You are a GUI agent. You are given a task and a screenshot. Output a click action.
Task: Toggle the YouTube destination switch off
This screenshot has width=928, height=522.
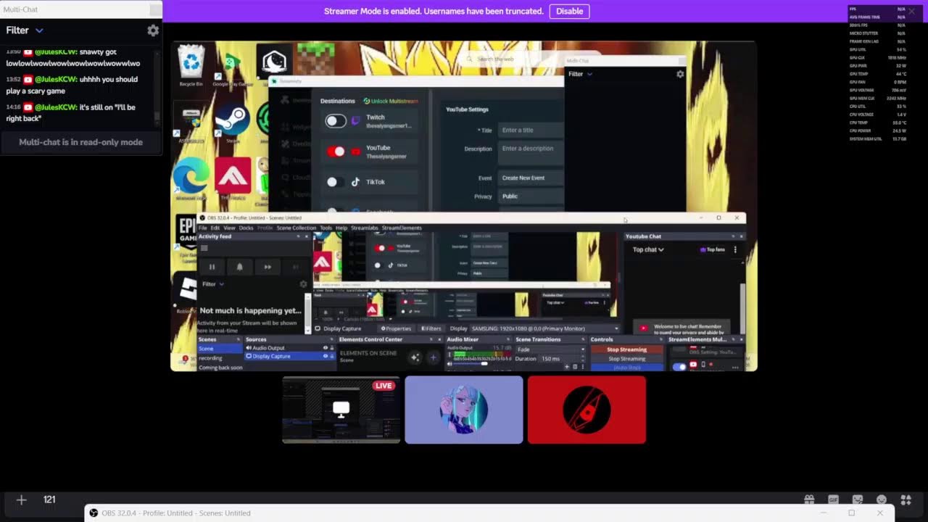point(336,152)
